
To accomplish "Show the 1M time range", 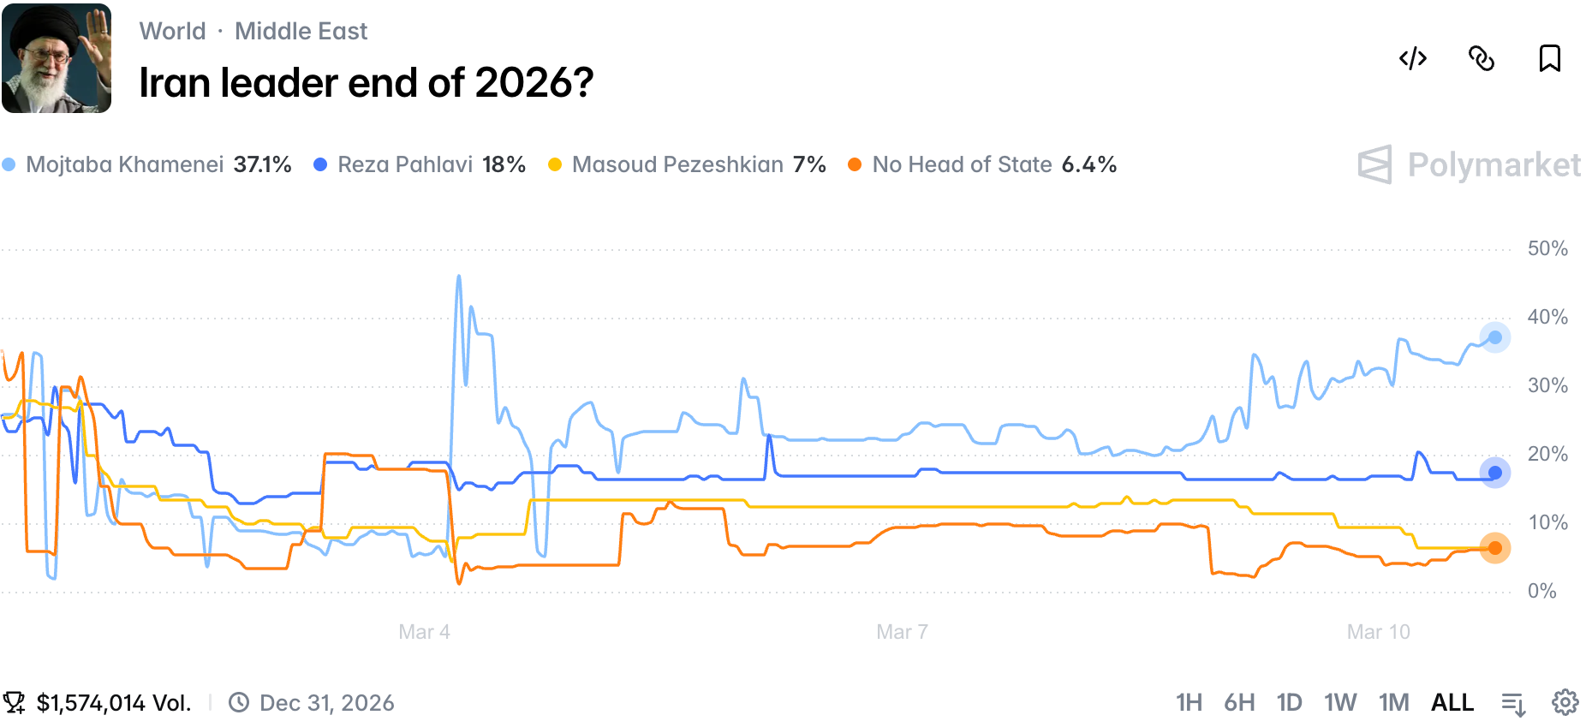I will [x=1393, y=703].
